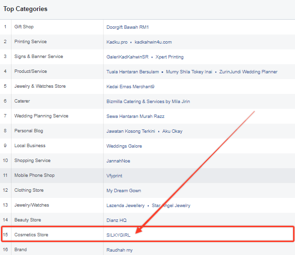The image size is (295, 255).
Task: Click rank number 1 cell
Action: tap(5, 27)
